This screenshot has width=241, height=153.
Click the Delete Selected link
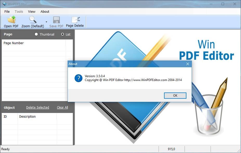pyautogui.click(x=38, y=108)
